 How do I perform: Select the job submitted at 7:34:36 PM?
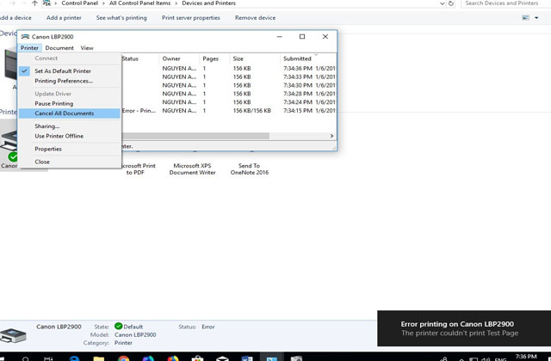[x=228, y=69]
